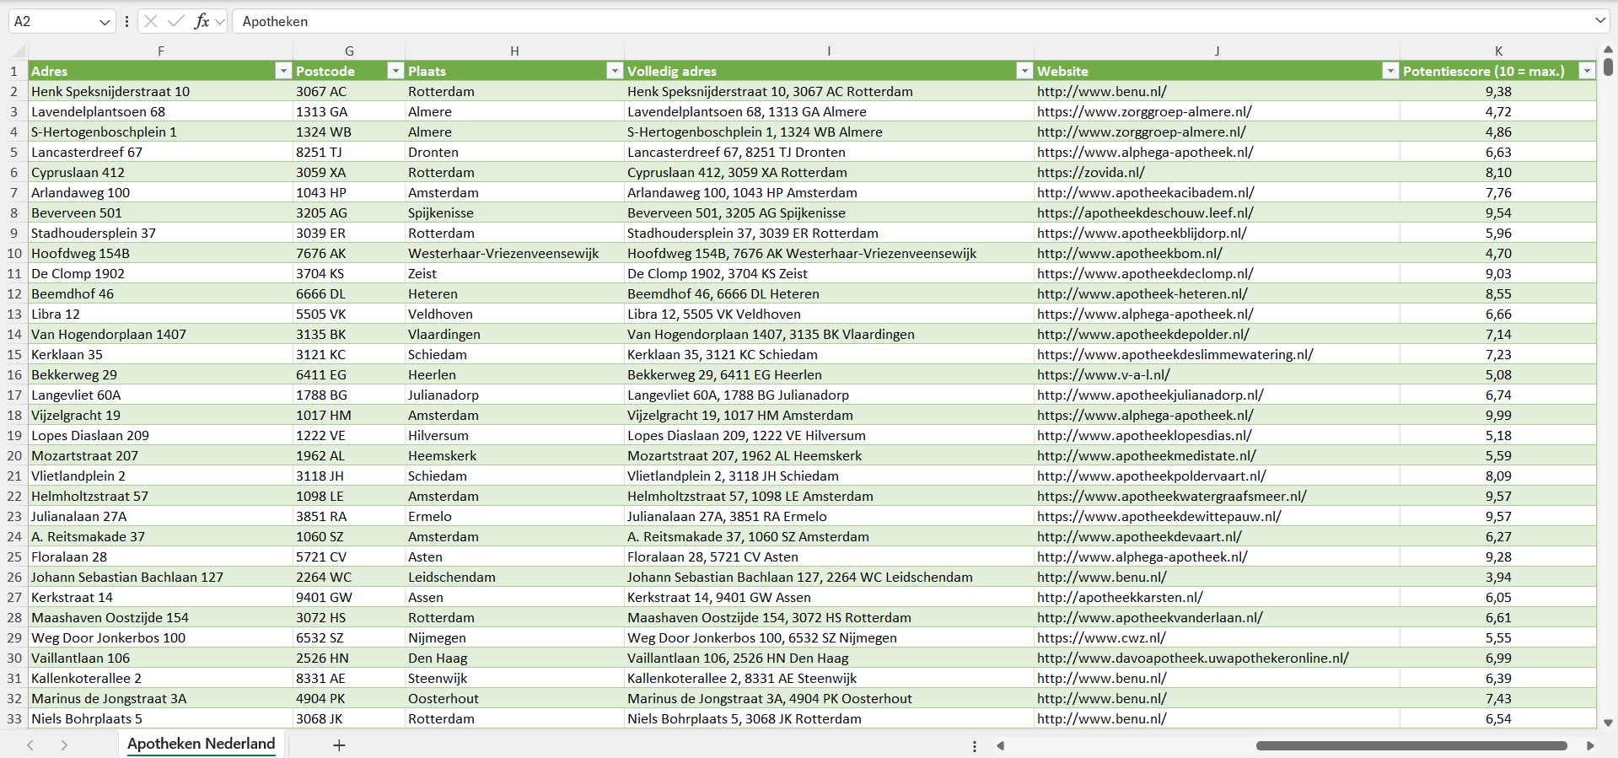Expand the formula bar chevron
1618x758 pixels.
pos(1599,21)
